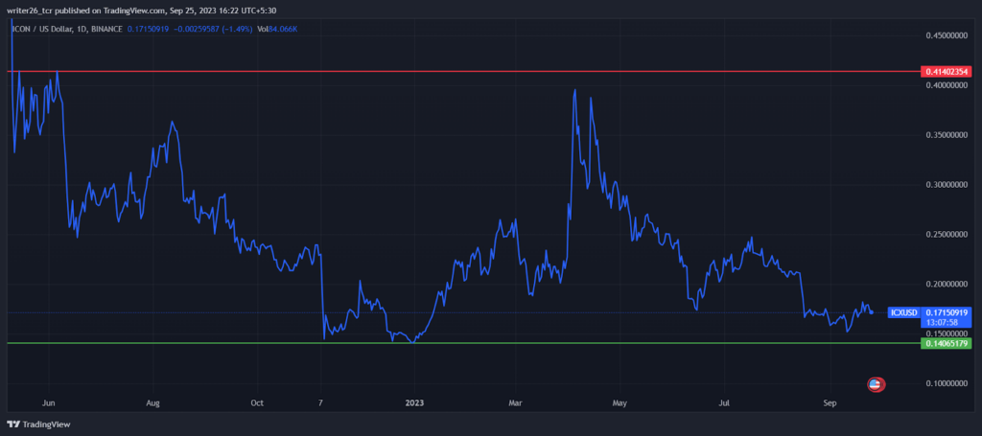Click the -0.00259587 (-1.49%) change value
Viewport: 982px width, 436px height.
(212, 29)
